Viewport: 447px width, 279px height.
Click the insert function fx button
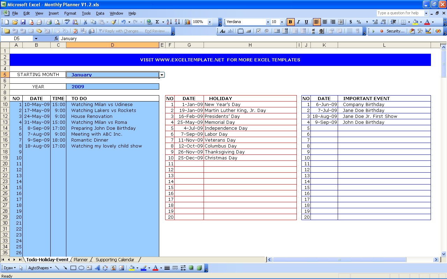point(56,39)
